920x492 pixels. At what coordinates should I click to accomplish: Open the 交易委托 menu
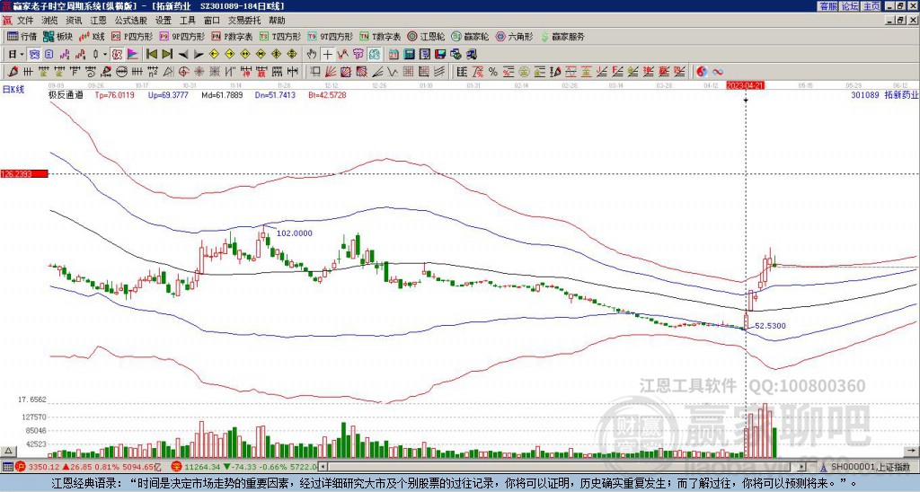click(x=244, y=21)
